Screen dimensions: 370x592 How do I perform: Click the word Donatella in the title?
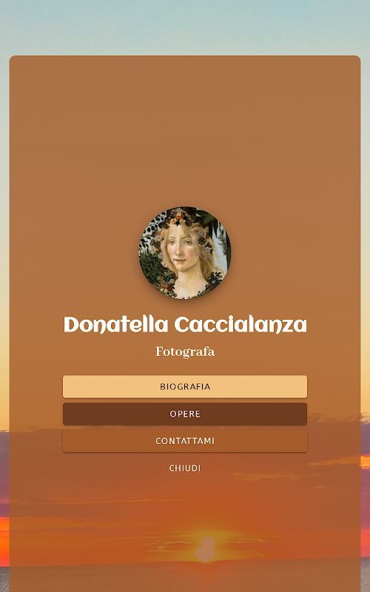point(116,325)
